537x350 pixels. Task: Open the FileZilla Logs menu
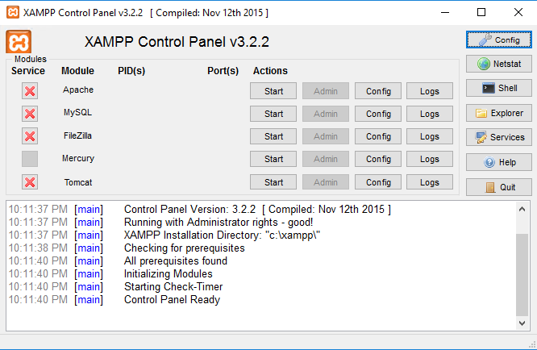(430, 136)
